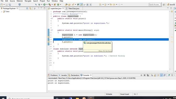Open the External Tools dropdown arrow

[52, 5]
